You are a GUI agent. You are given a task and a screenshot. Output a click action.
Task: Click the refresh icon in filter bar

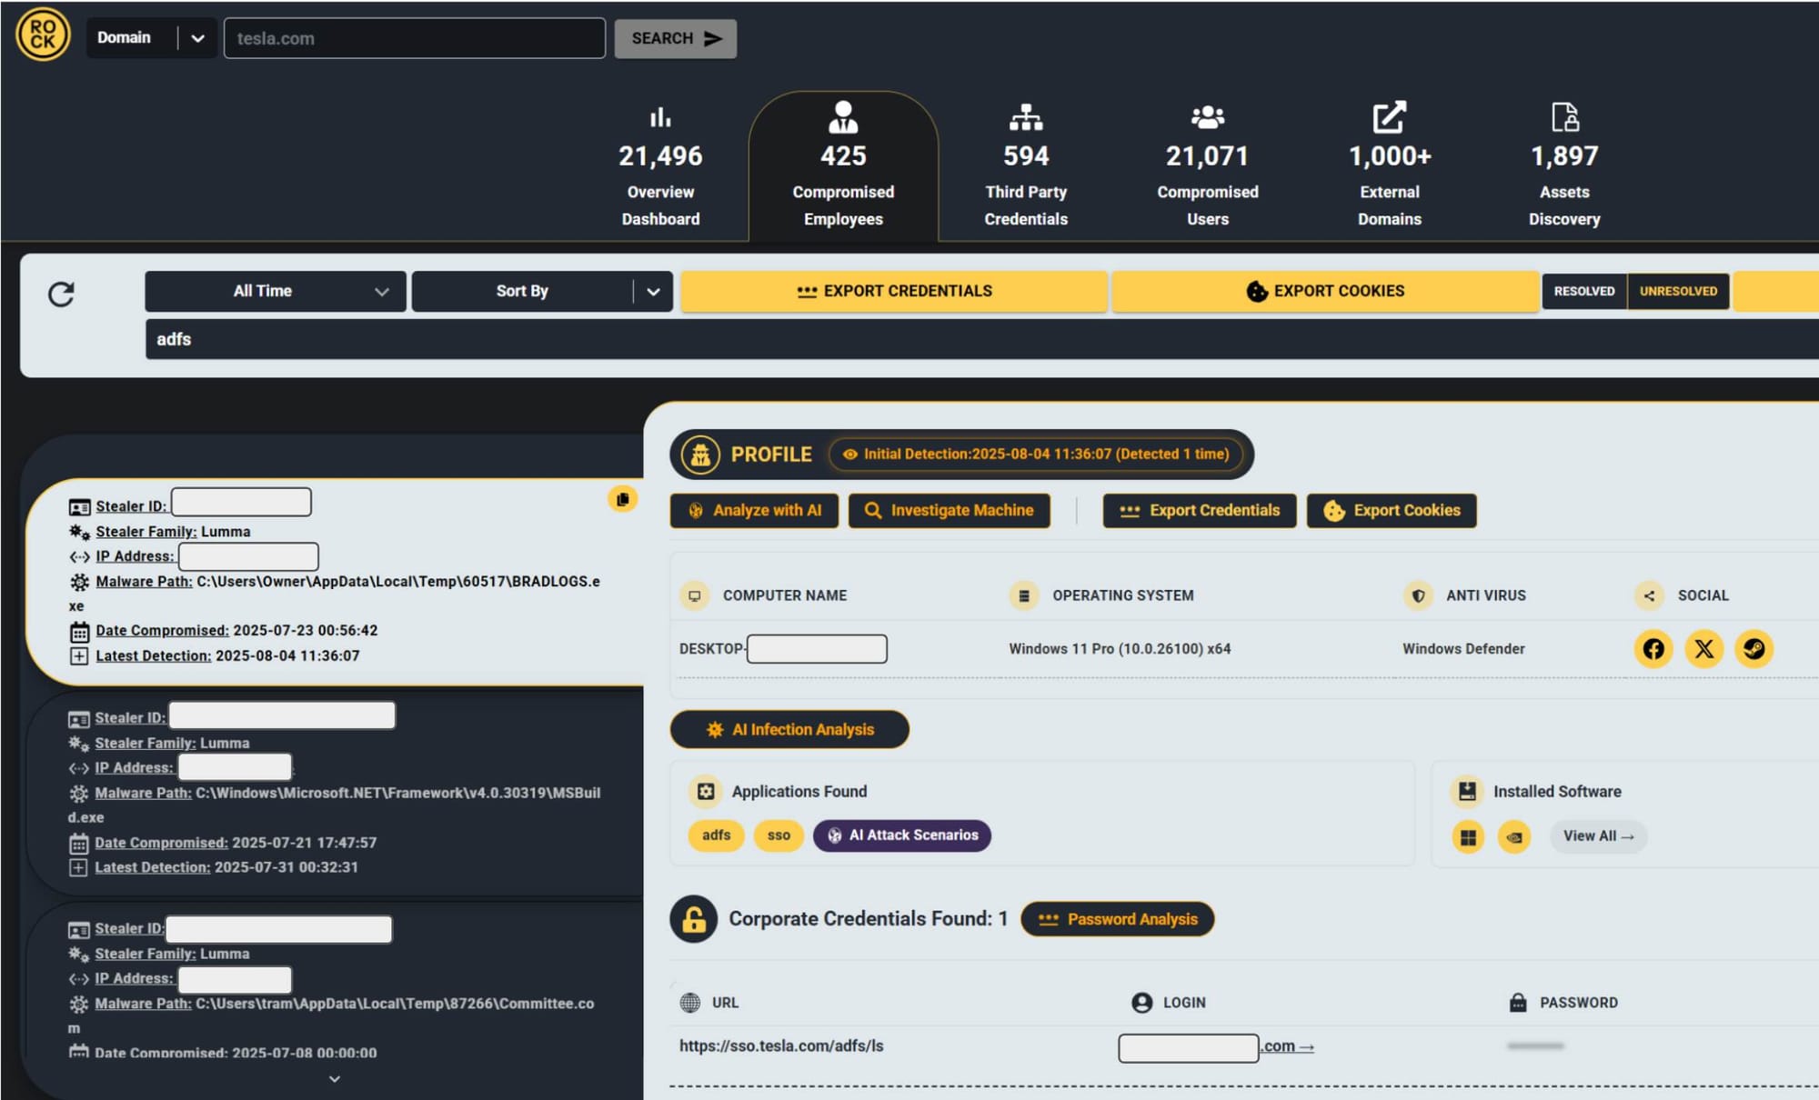61,294
